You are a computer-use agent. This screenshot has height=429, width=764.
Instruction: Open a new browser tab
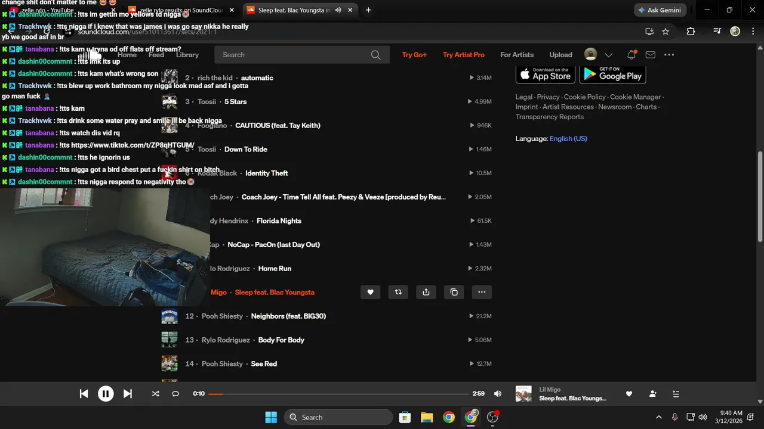coord(368,10)
